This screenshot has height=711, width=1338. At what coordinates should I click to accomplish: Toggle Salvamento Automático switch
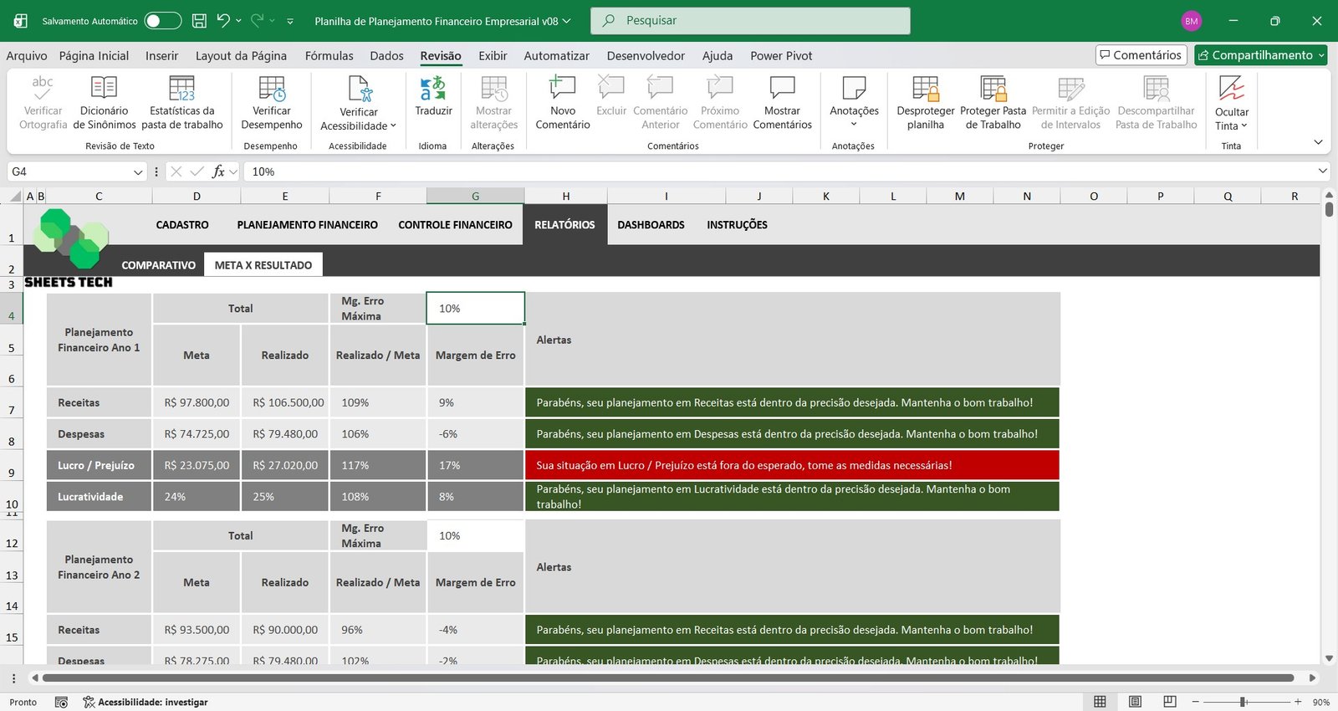coord(162,21)
